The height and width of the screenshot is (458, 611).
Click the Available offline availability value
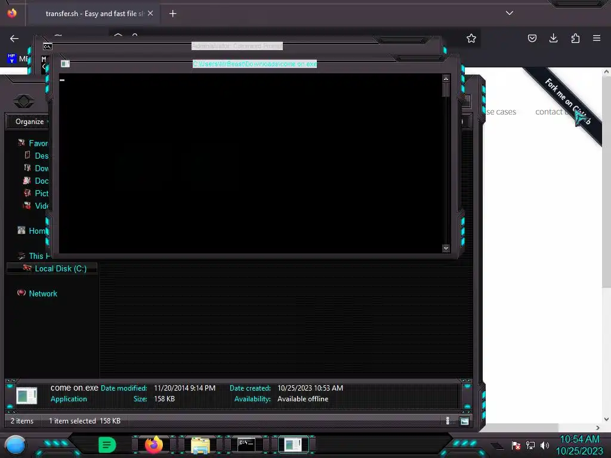303,399
